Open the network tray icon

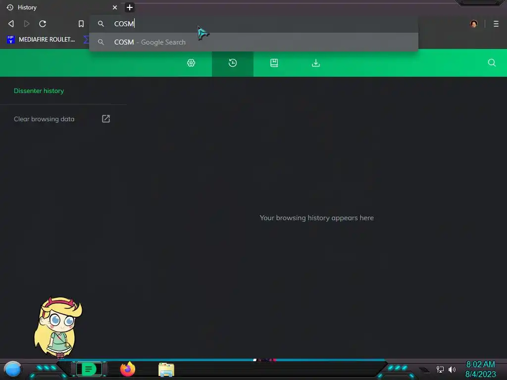coord(440,369)
